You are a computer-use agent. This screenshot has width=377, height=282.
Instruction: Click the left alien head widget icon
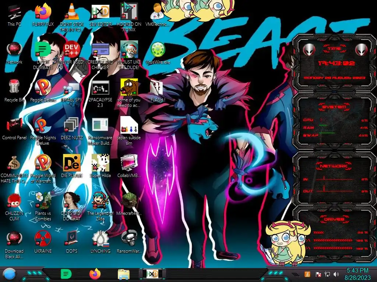[x=309, y=50]
